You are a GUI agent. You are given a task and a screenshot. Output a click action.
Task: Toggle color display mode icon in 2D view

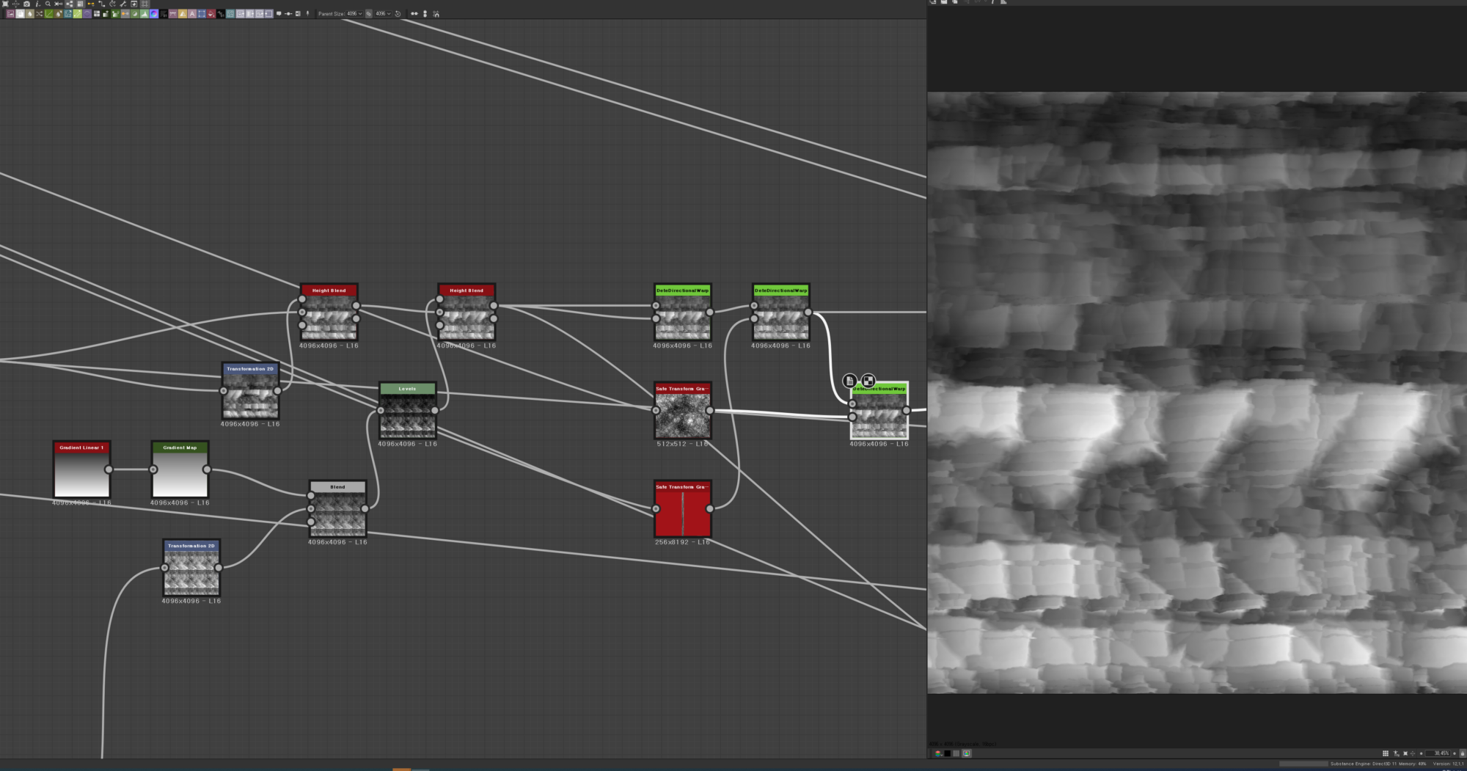(967, 753)
